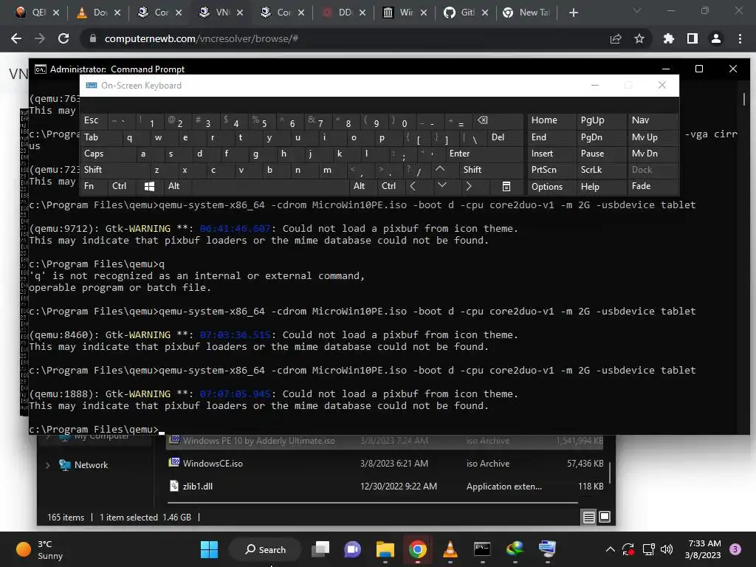Click the browser back arrow
Image resolution: width=756 pixels, height=567 pixels.
[16, 38]
